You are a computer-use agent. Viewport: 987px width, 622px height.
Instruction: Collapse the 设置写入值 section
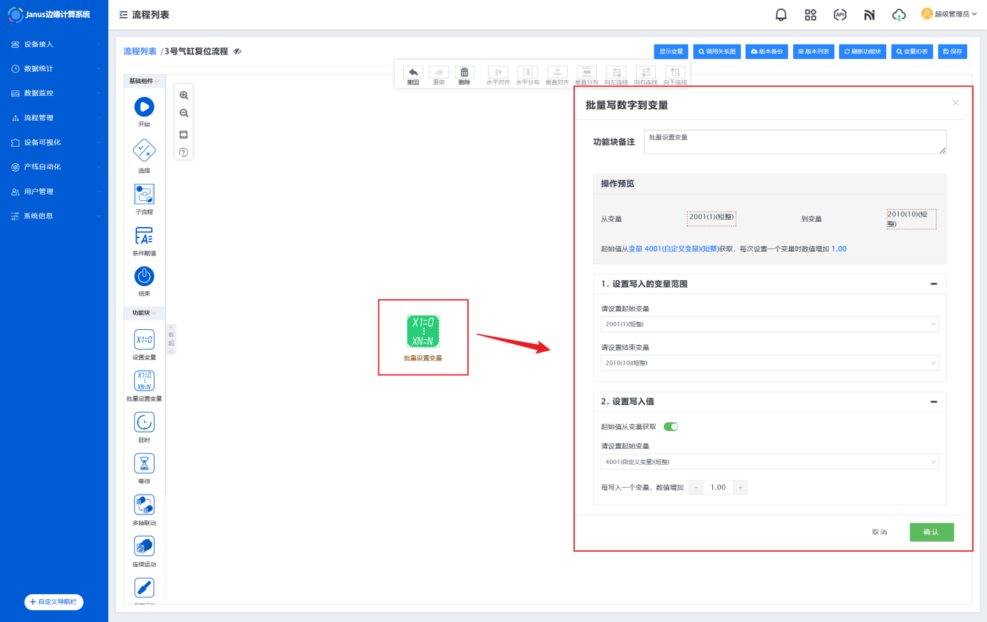coord(933,402)
